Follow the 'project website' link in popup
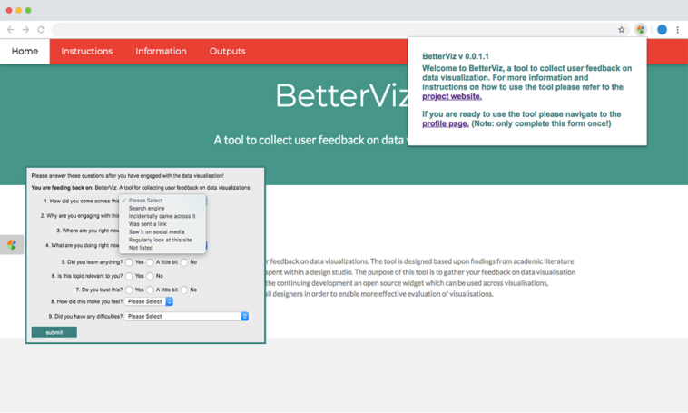688x413 pixels. pos(451,96)
